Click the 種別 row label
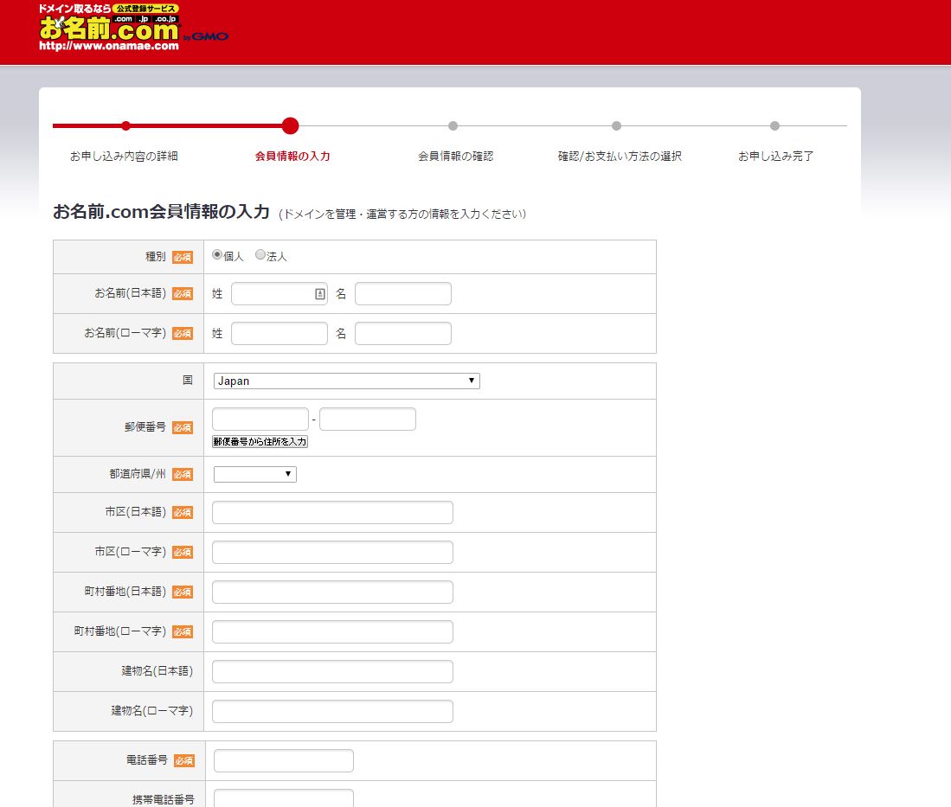The width and height of the screenshot is (951, 807). click(x=155, y=257)
